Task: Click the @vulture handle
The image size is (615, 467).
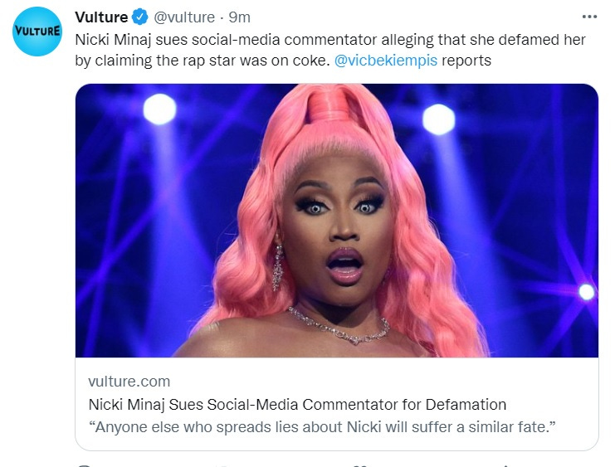Action: [184, 17]
